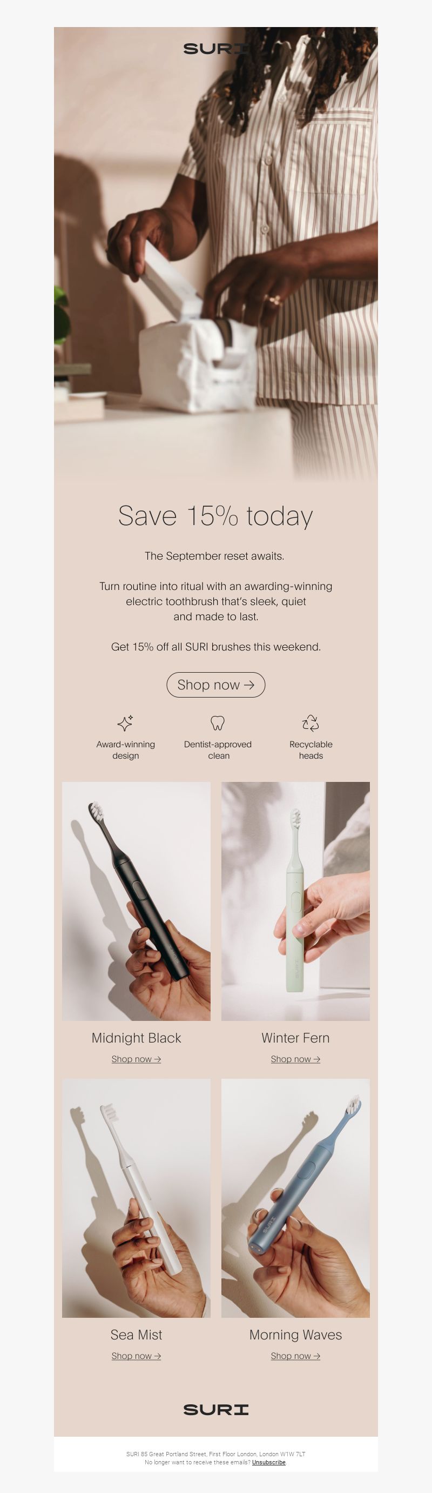Select the Winter Fern toothbrush image

295,901
